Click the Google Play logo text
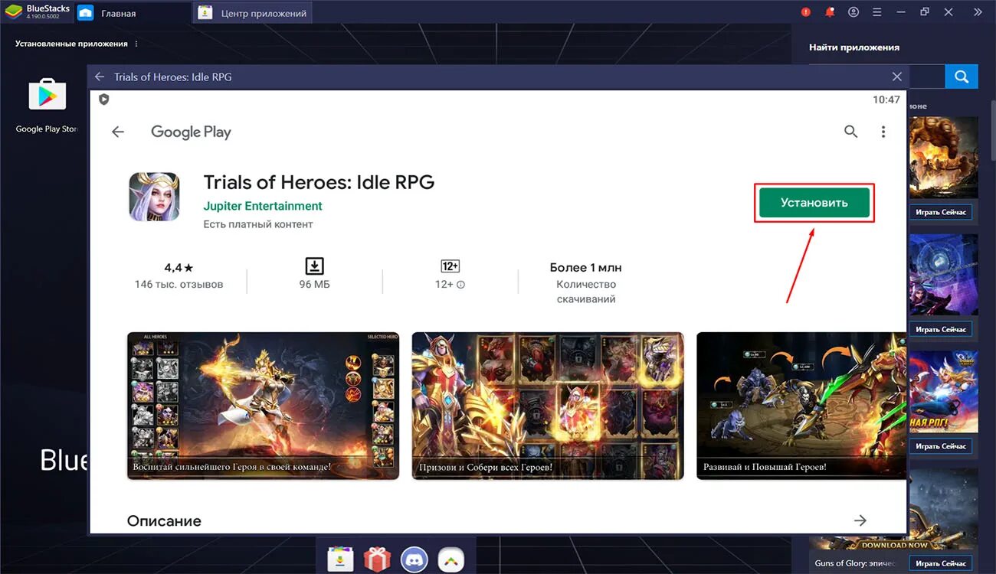 (191, 132)
